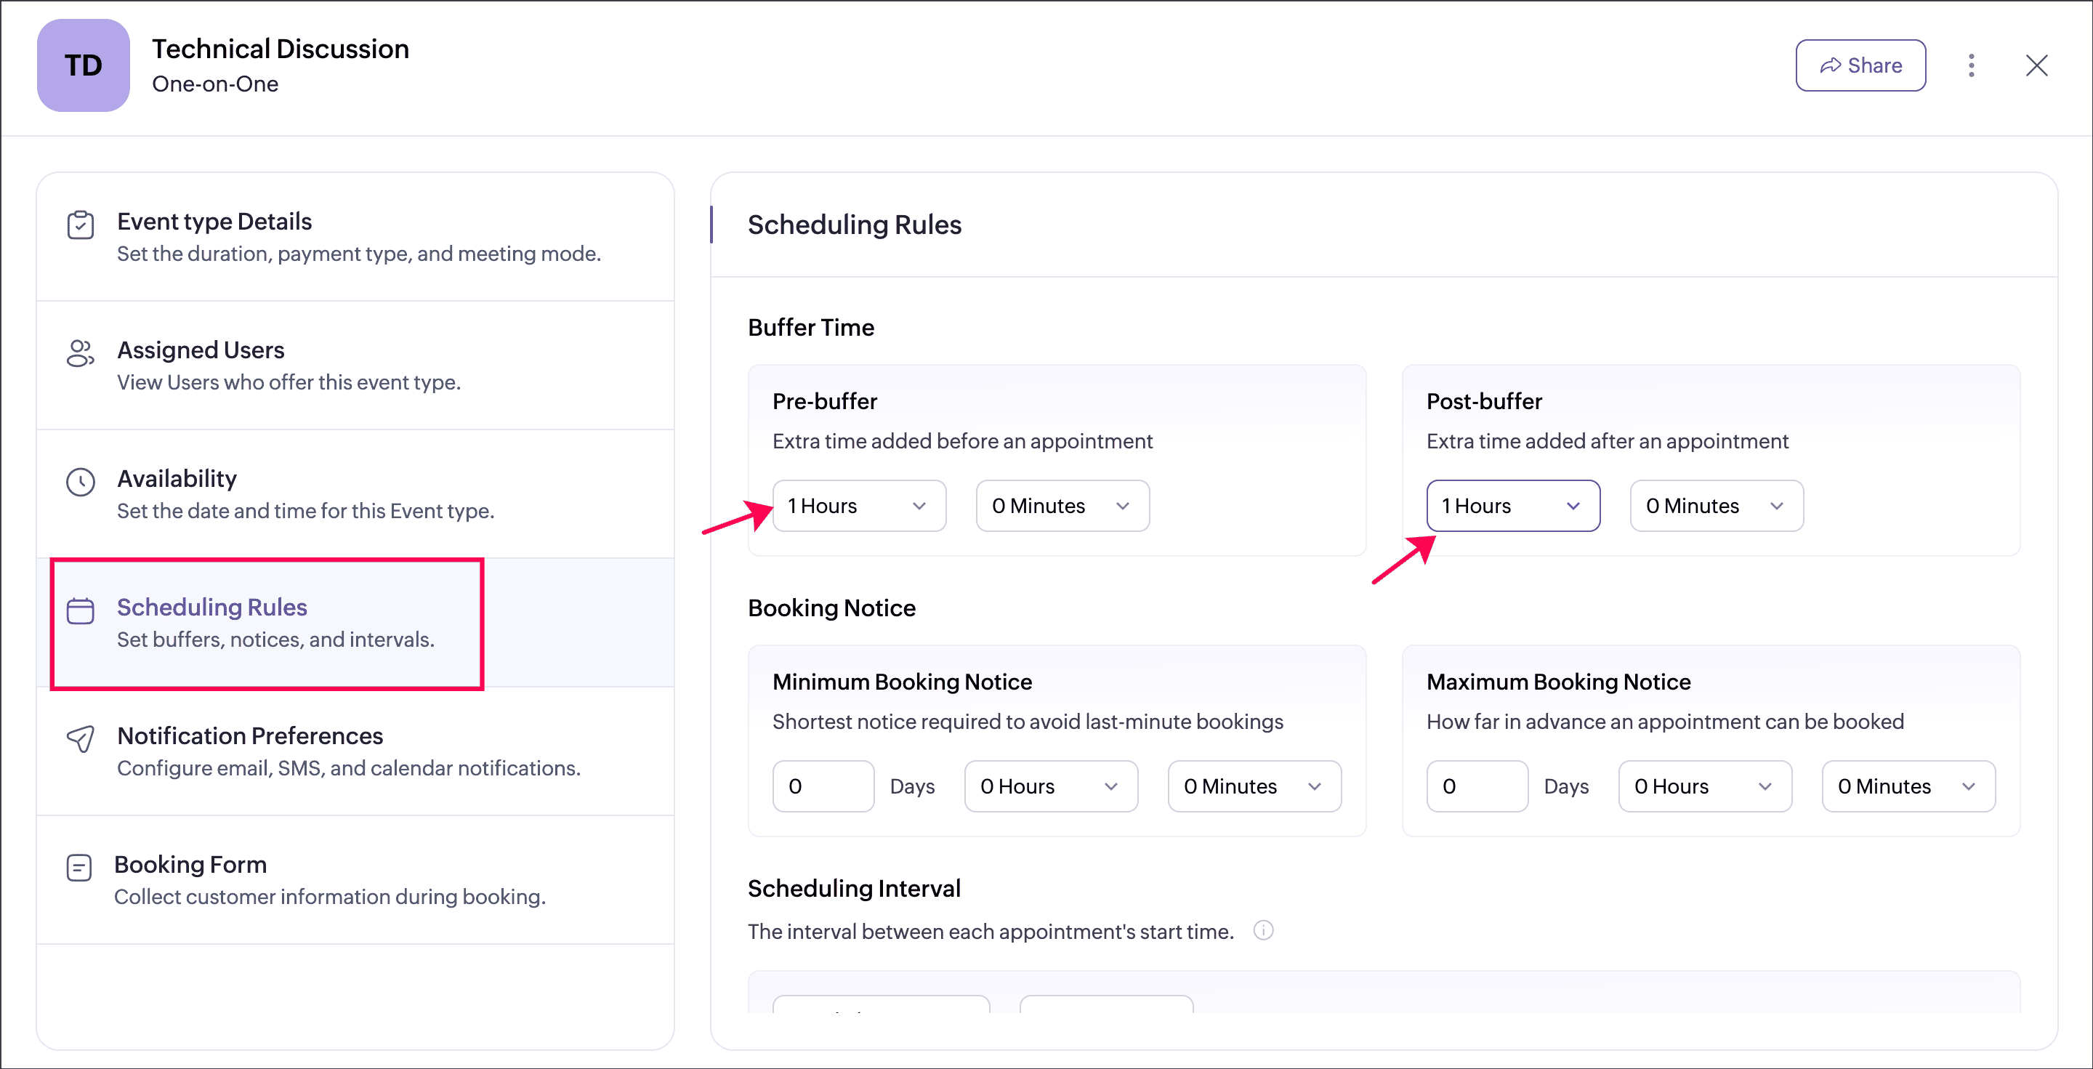
Task: Click the Minimum Booking Notice days field
Action: pos(823,786)
